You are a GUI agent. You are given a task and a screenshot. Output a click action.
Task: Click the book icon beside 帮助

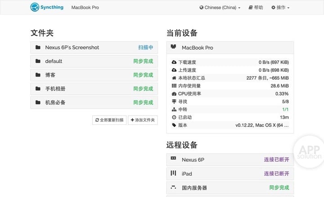pyautogui.click(x=251, y=8)
